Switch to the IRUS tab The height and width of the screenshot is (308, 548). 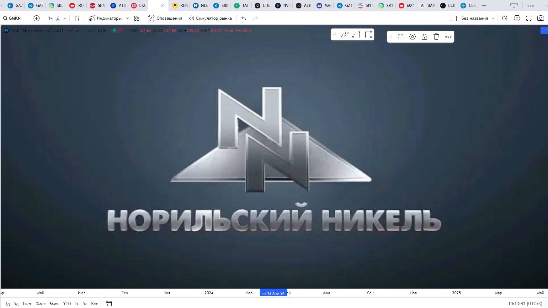tap(77, 5)
